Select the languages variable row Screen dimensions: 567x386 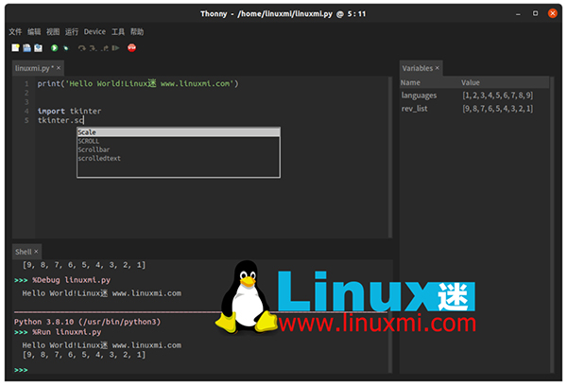(474, 96)
